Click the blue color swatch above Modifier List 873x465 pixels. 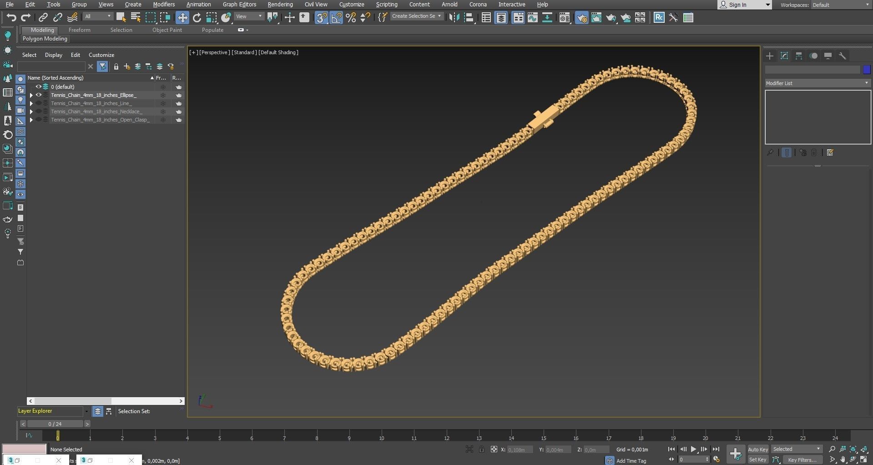point(868,69)
